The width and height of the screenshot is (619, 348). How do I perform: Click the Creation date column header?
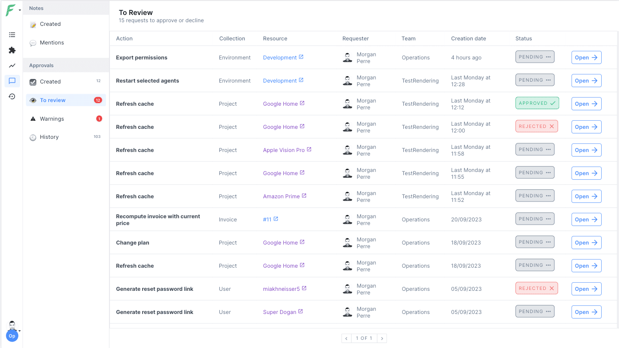(x=469, y=39)
